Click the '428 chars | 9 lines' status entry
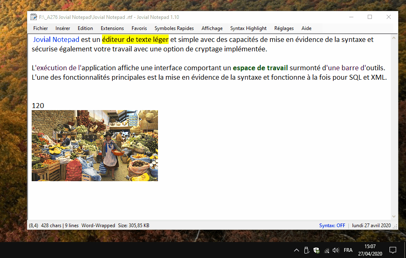 (x=60, y=226)
